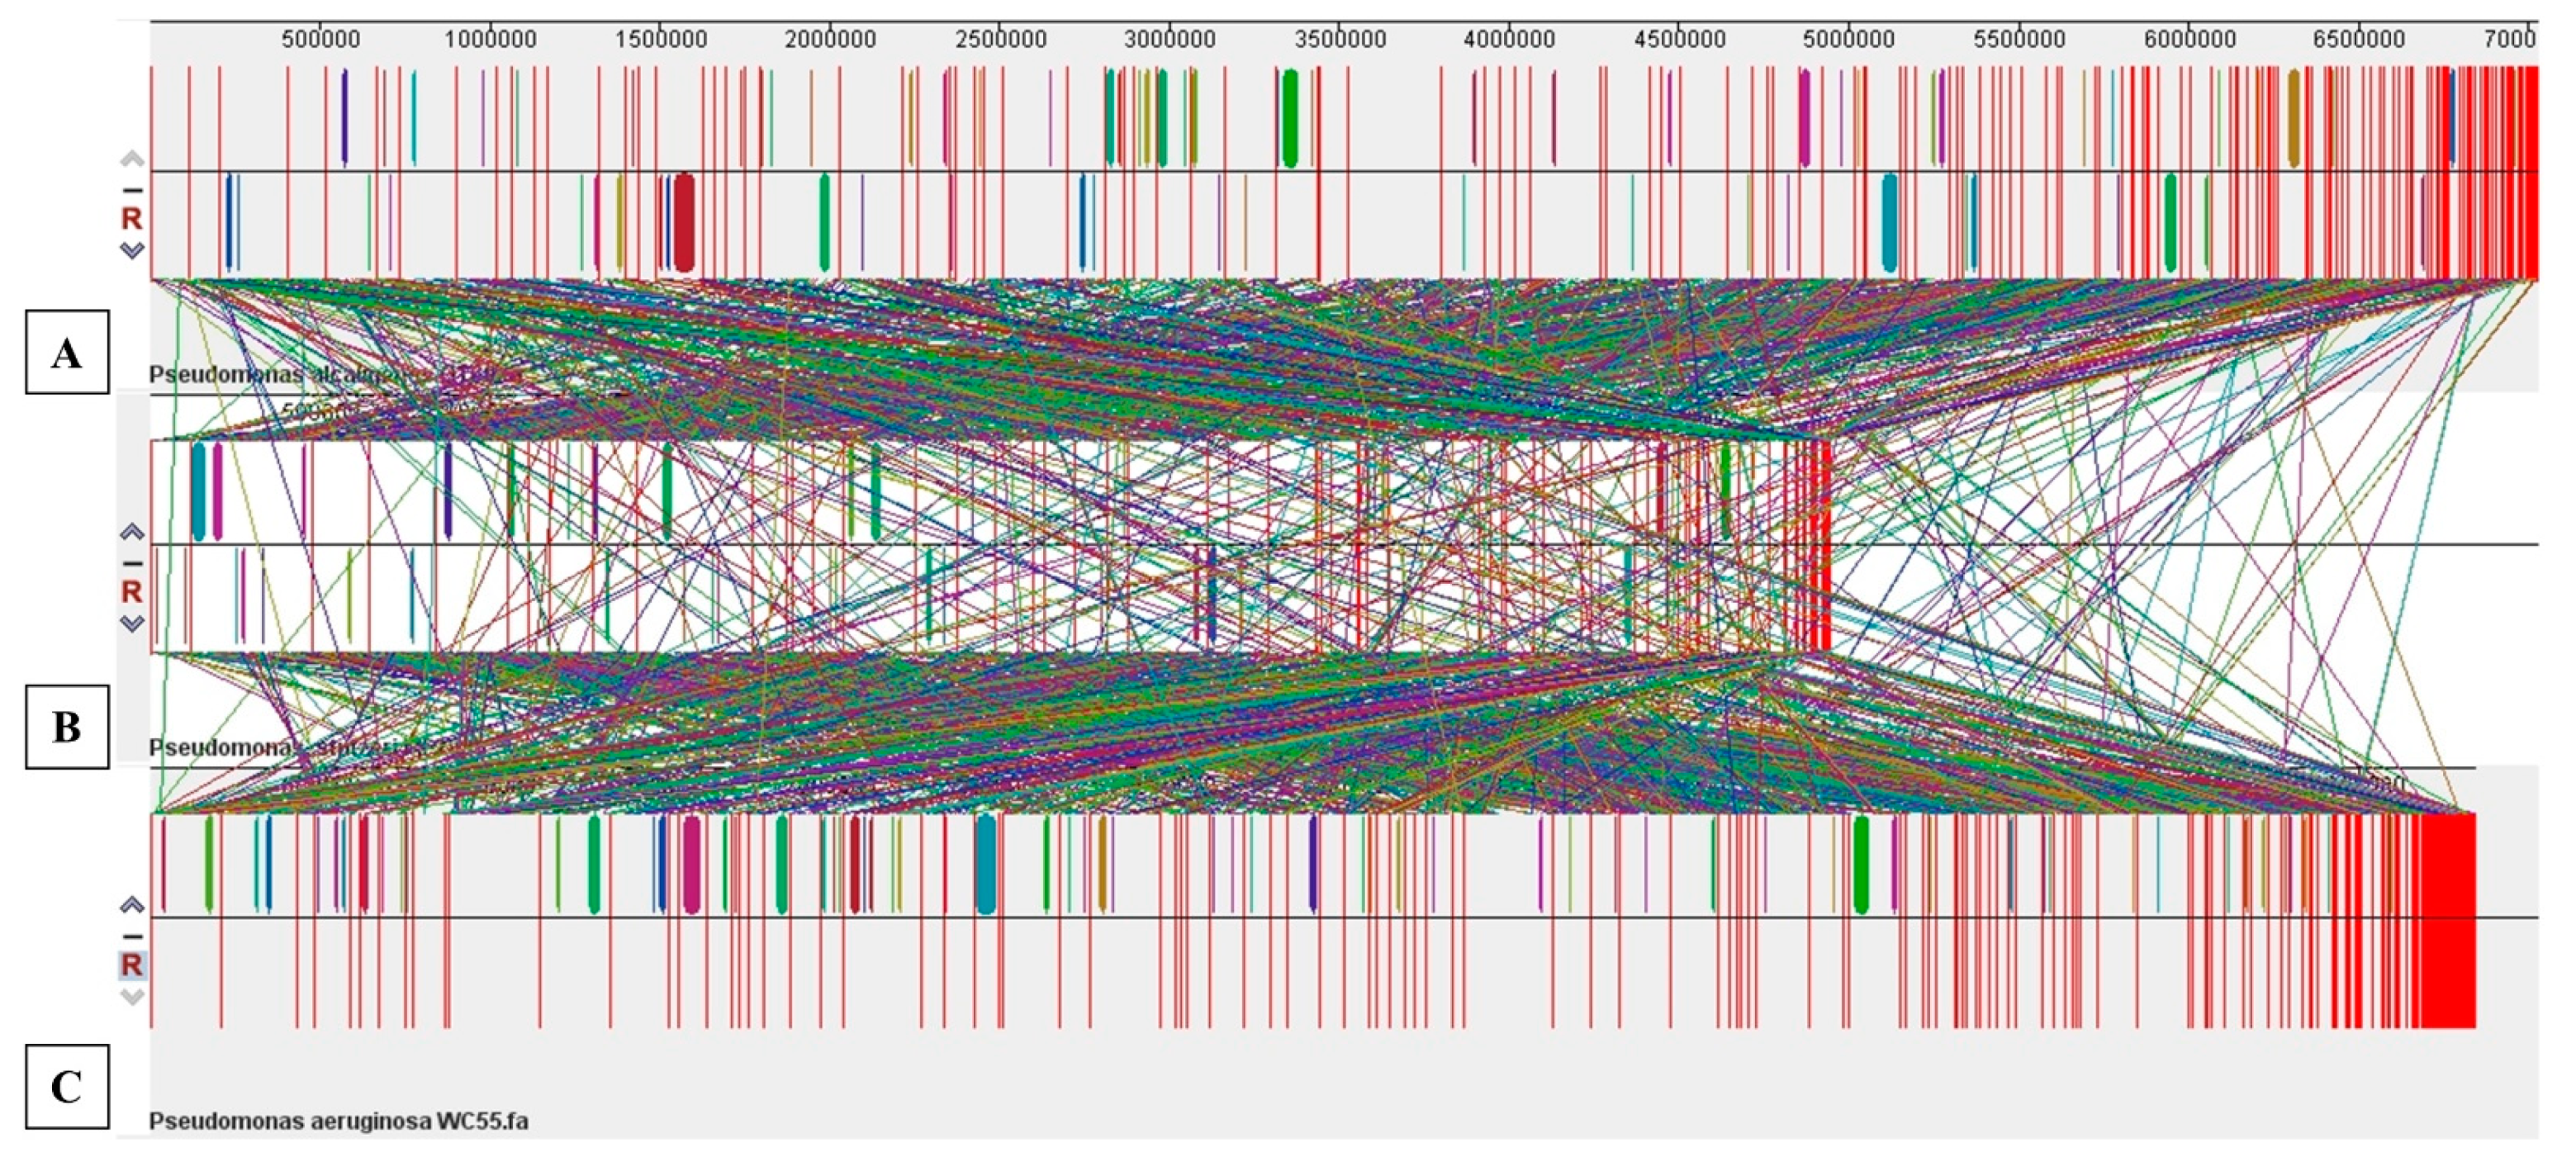
Task: Select the thick dark red block in genome A
Action: (x=684, y=222)
